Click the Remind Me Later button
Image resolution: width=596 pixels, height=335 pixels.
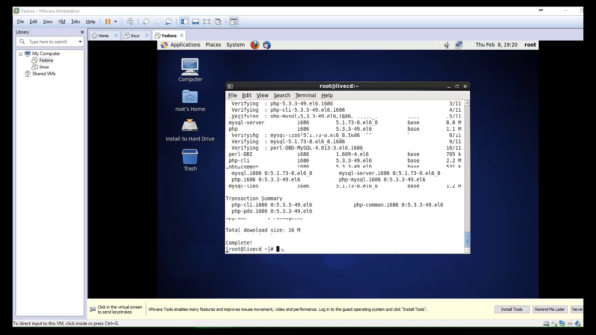coord(550,309)
